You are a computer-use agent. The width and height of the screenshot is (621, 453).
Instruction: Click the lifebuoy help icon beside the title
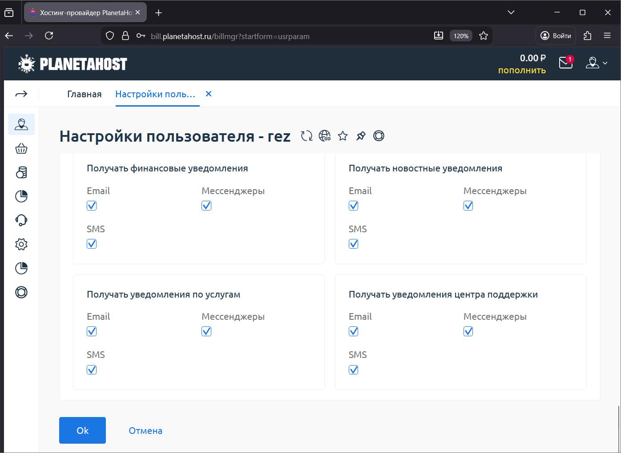point(379,136)
